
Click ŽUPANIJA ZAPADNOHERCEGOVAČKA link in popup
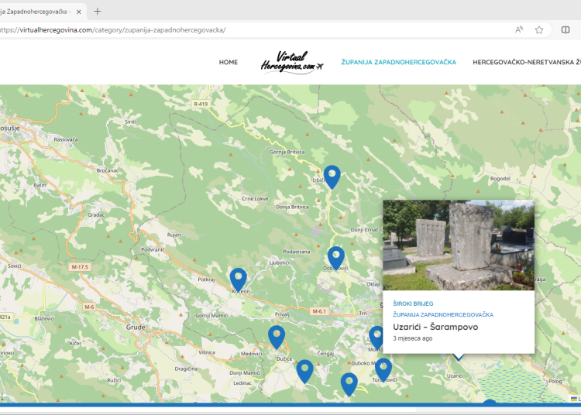coord(443,314)
